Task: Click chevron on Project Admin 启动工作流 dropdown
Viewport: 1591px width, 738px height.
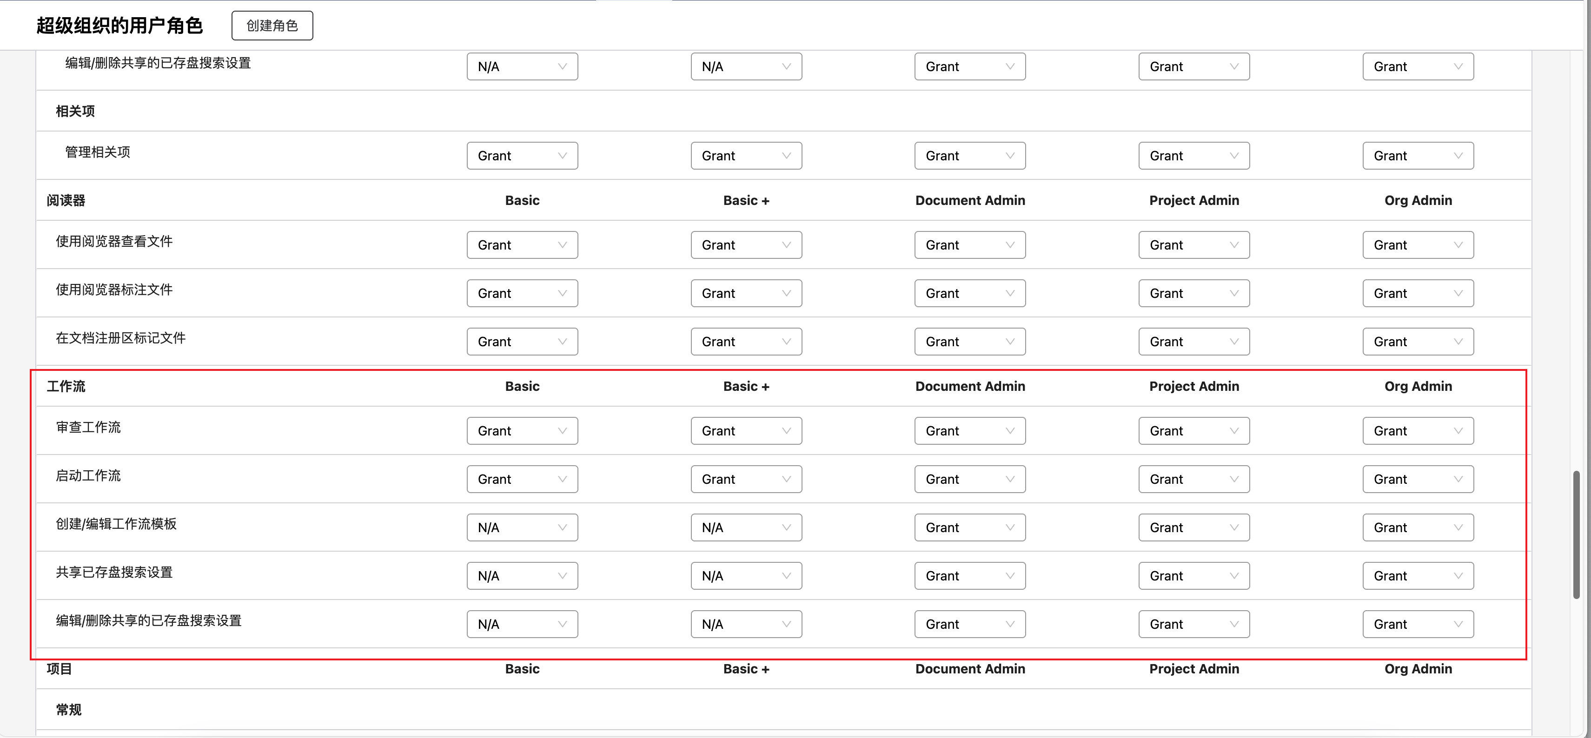Action: click(1233, 479)
